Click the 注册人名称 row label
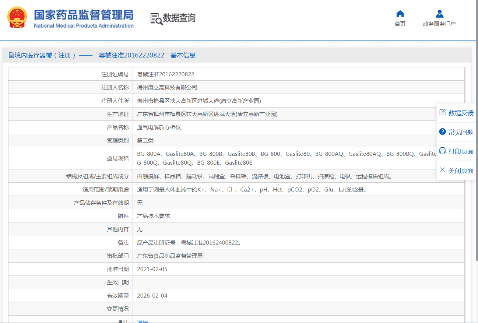 pyautogui.click(x=115, y=88)
